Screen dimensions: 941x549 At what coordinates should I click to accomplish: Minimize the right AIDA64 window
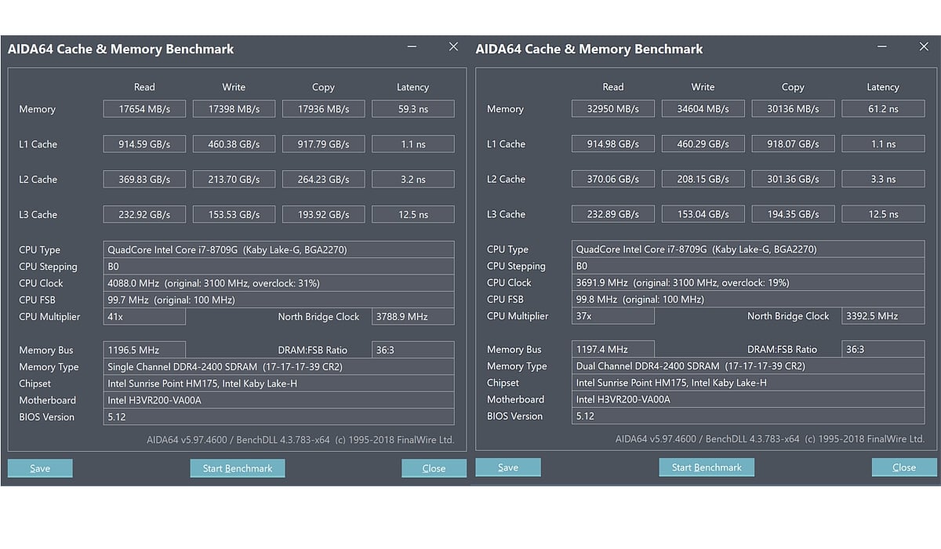pos(883,47)
